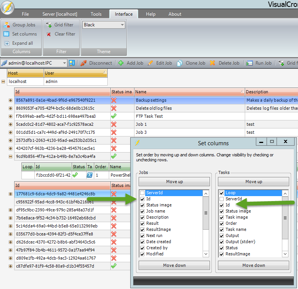Click the Grid filter ribbon icon
The width and height of the screenshot is (298, 289).
pos(49,25)
